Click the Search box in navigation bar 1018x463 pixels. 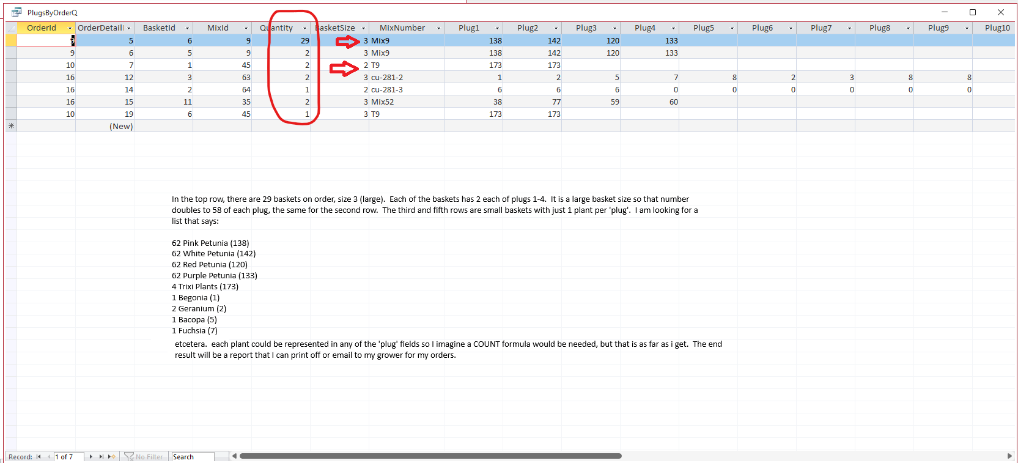[192, 457]
